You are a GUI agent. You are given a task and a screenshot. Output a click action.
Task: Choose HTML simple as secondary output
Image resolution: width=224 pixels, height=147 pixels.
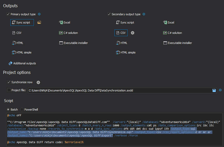point(126,52)
